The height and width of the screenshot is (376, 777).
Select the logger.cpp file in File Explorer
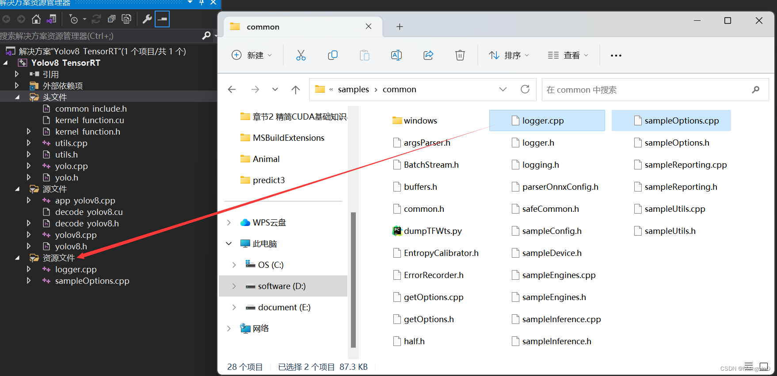[x=547, y=120]
